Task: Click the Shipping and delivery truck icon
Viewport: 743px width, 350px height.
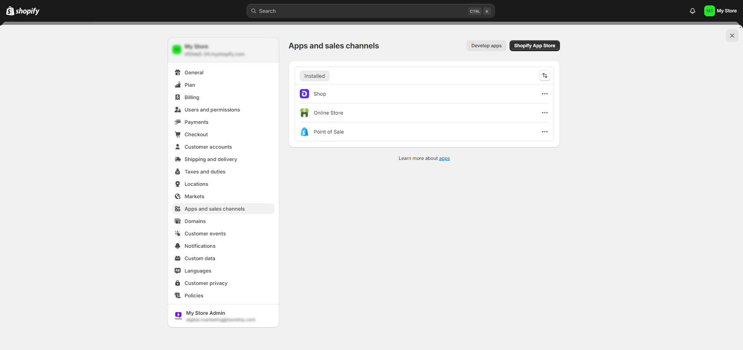Action: coord(178,159)
